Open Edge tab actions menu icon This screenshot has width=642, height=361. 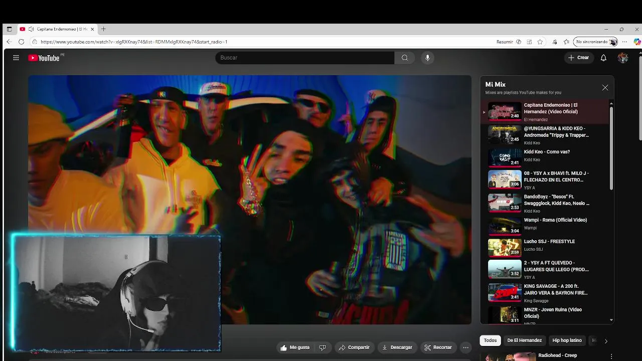click(9, 29)
